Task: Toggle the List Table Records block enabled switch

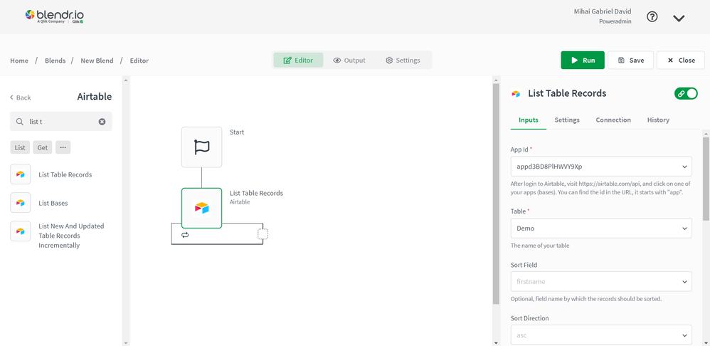Action: point(686,94)
